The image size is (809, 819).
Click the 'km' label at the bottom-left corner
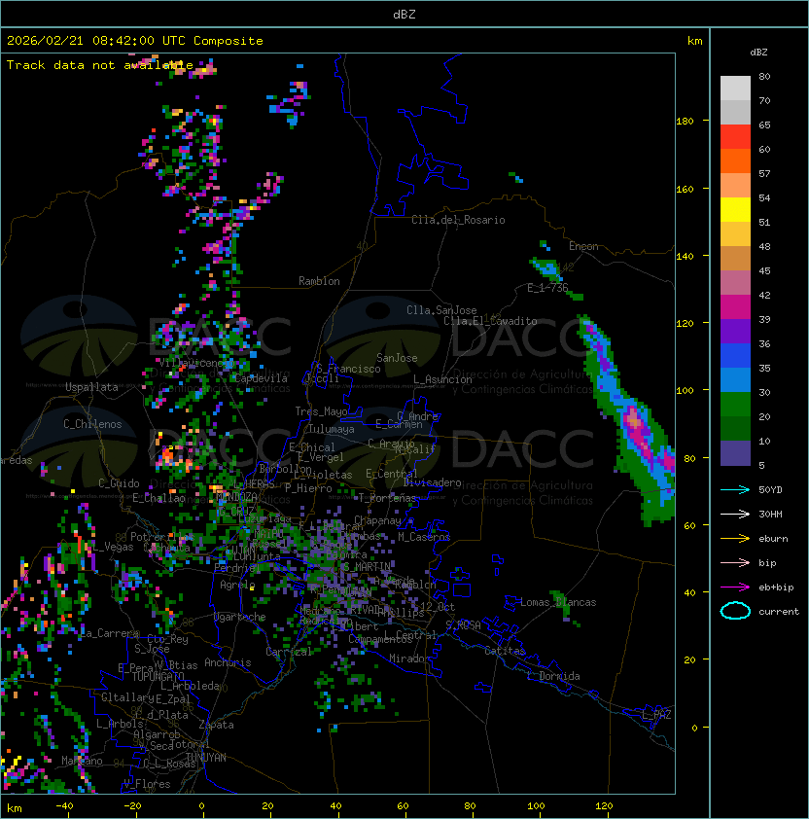pyautogui.click(x=15, y=808)
